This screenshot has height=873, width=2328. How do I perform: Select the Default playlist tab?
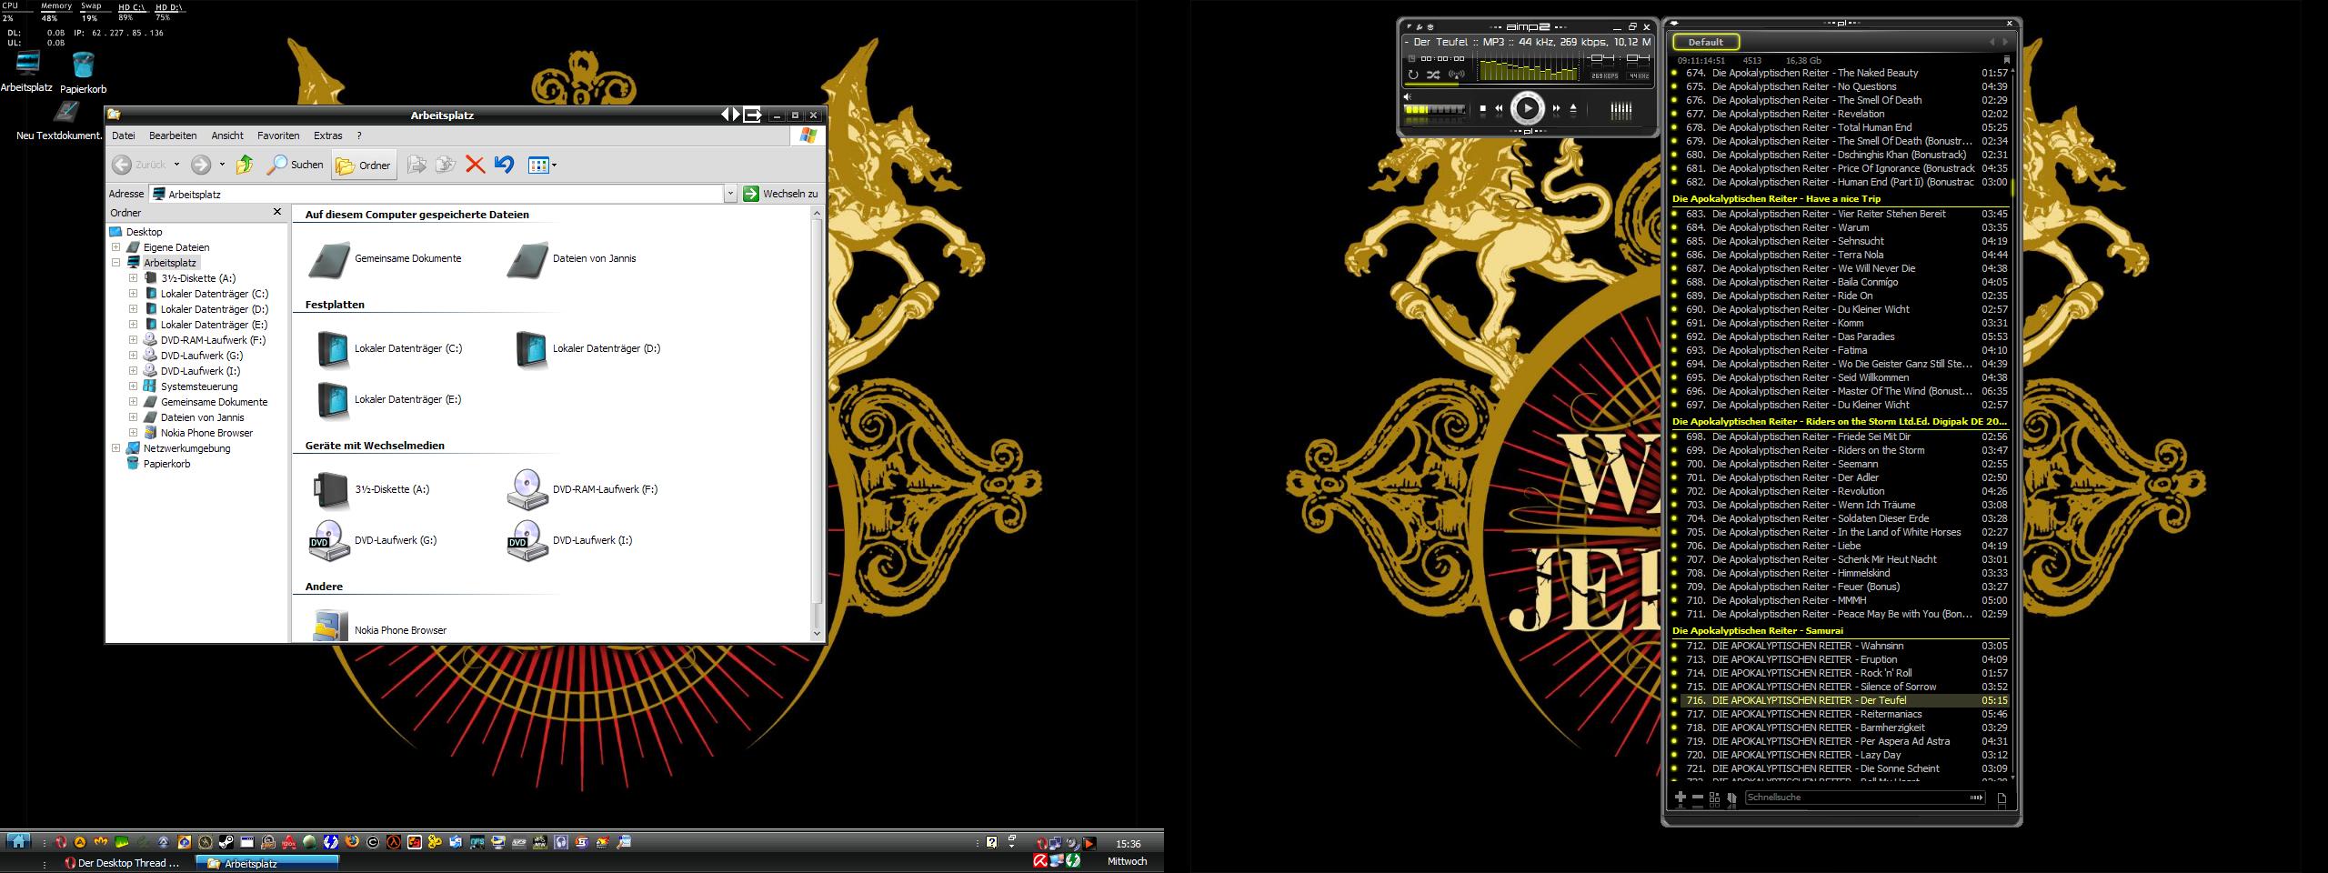click(1705, 42)
